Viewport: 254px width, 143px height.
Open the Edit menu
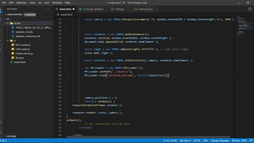pyautogui.click(x=11, y=3)
